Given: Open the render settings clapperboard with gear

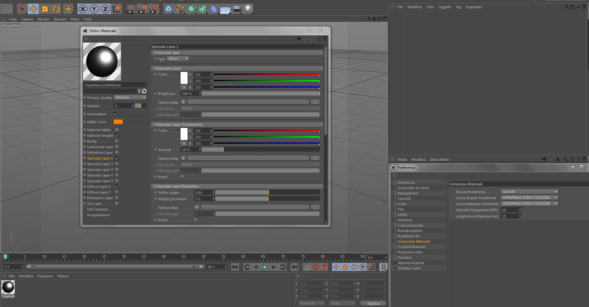Looking at the screenshot, I should click(154, 9).
